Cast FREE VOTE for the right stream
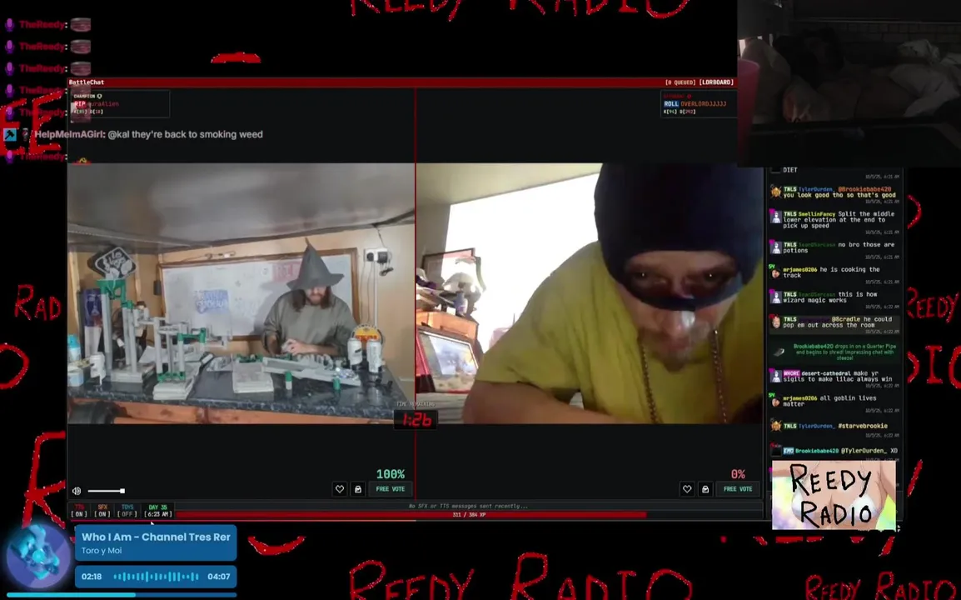The image size is (961, 600). coord(738,489)
